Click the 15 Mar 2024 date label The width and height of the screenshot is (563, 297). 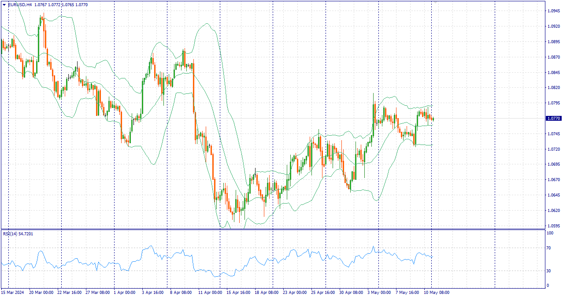pos(12,292)
